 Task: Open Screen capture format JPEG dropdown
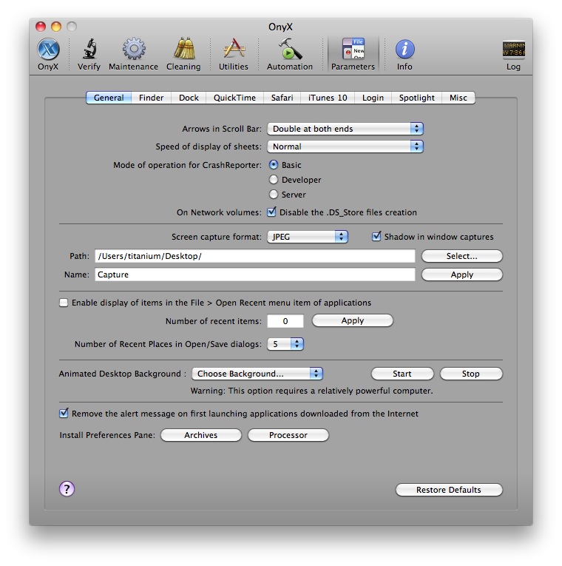[x=308, y=237]
